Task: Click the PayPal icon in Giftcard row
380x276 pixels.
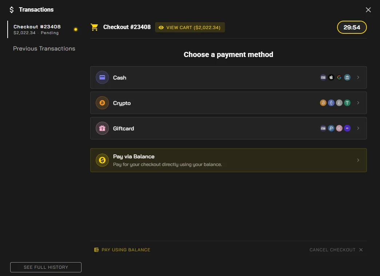Action: pyautogui.click(x=331, y=128)
